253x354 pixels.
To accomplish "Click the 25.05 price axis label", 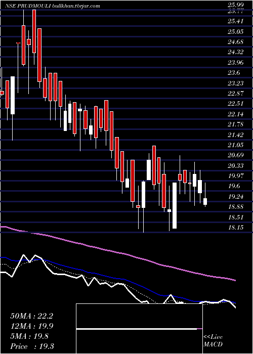I will [236, 32].
